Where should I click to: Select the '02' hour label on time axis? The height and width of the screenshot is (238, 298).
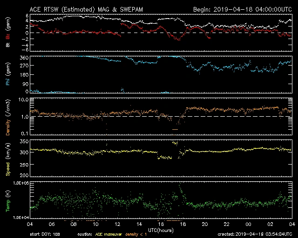(270, 225)
